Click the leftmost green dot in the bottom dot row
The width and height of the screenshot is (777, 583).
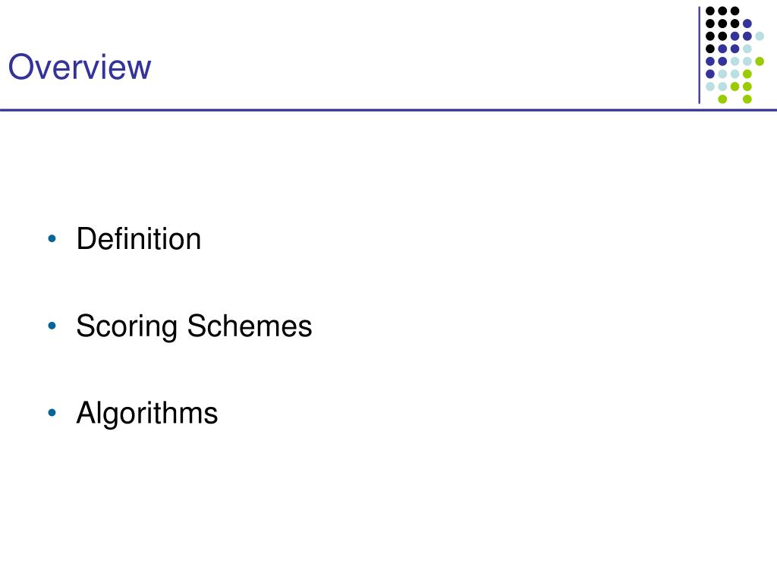pos(722,99)
